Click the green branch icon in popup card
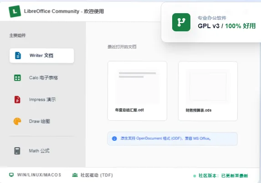 pyautogui.click(x=181, y=22)
